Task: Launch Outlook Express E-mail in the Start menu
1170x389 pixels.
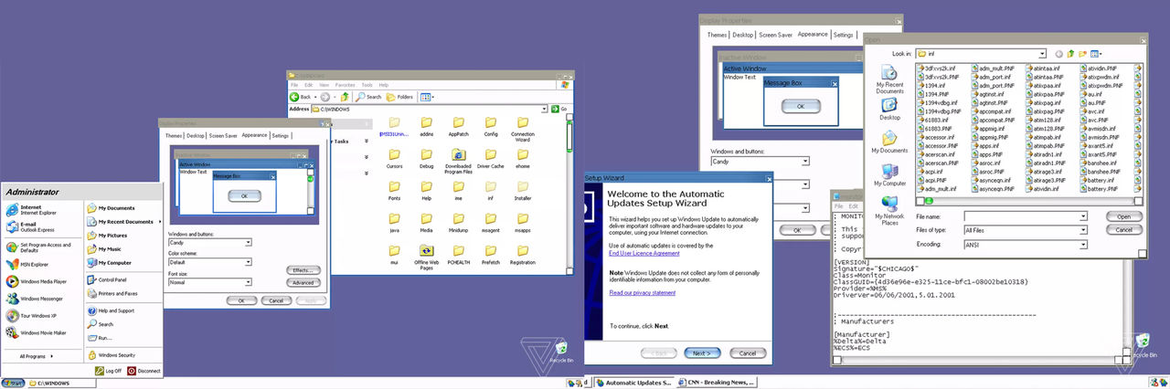Action: click(32, 226)
